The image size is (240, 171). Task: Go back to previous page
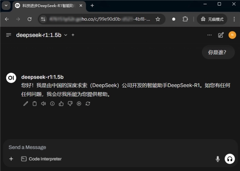7,19
